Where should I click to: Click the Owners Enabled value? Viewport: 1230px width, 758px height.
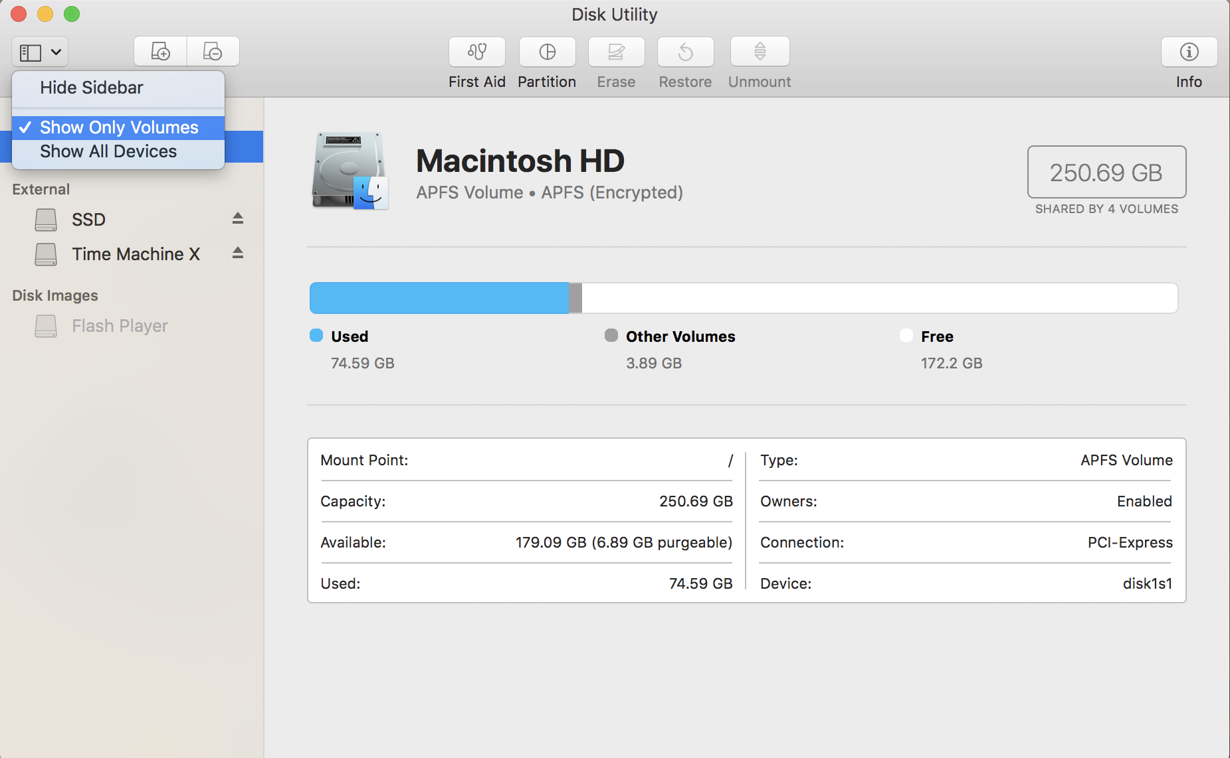click(x=1144, y=501)
